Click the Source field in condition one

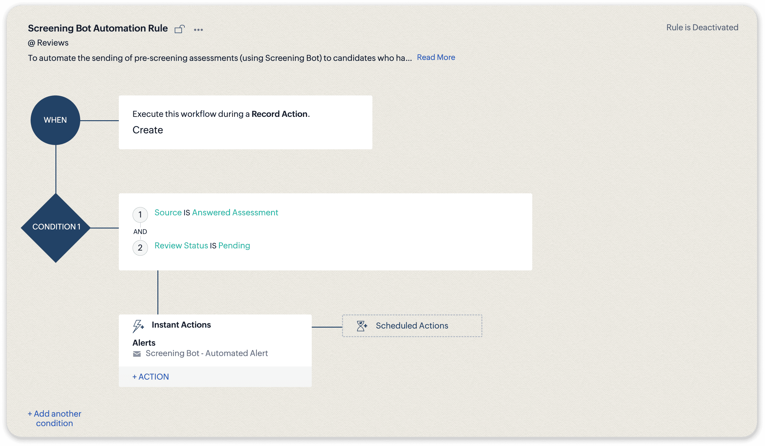click(x=168, y=213)
